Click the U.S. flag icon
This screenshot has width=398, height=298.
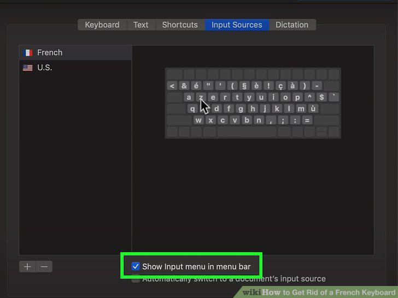(x=28, y=68)
